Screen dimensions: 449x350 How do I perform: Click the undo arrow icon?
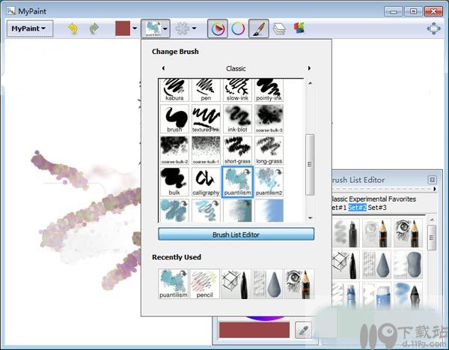click(x=73, y=28)
